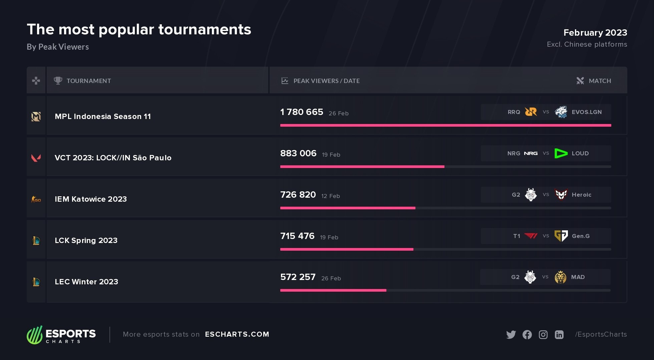Viewport: 654px width, 360px height.
Task: Click the Match column header
Action: click(600, 81)
